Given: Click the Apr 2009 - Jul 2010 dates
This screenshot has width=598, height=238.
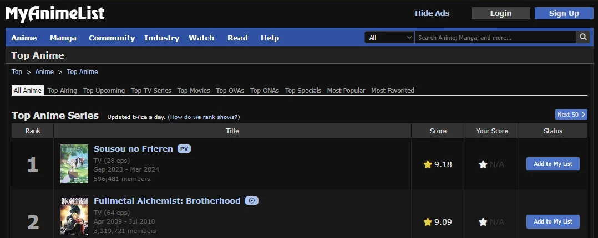Looking at the screenshot, I should (124, 221).
